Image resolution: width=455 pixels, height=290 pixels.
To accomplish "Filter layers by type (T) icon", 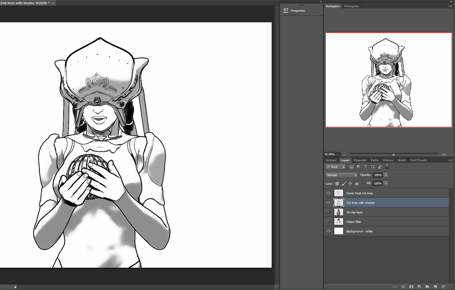I will pos(365,167).
